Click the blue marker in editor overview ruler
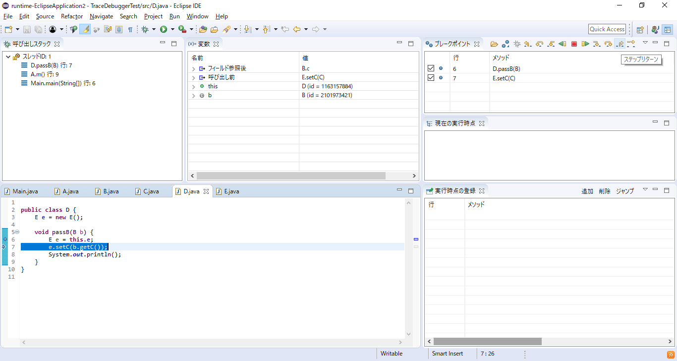This screenshot has height=361, width=677. coord(416,240)
